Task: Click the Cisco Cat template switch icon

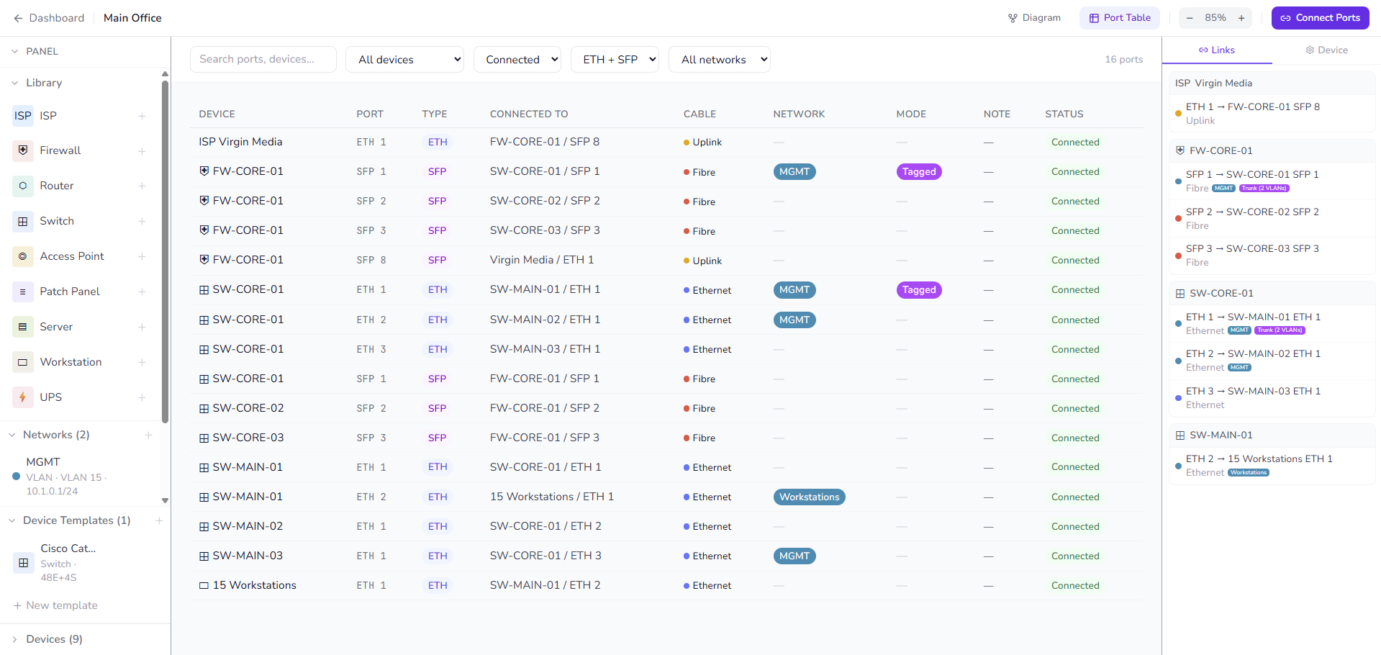Action: 24,563
